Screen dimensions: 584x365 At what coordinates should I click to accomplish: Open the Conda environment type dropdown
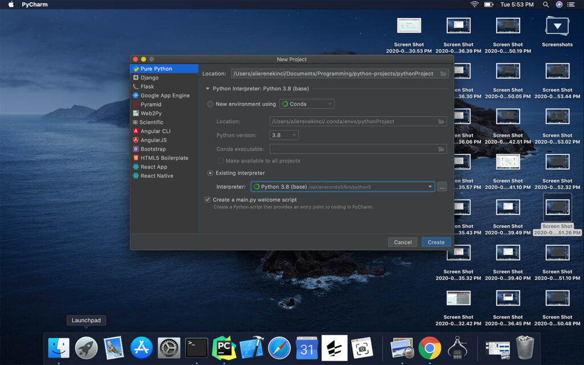(307, 104)
